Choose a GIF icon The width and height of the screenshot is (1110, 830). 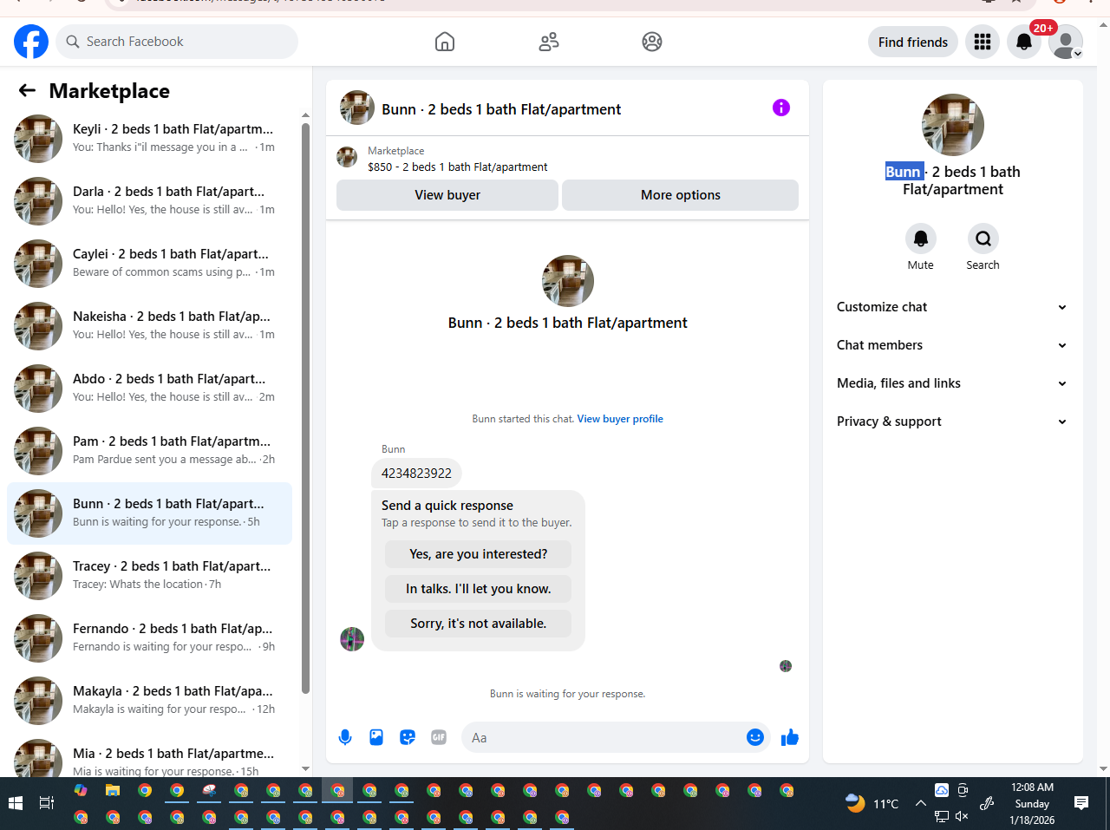point(439,737)
